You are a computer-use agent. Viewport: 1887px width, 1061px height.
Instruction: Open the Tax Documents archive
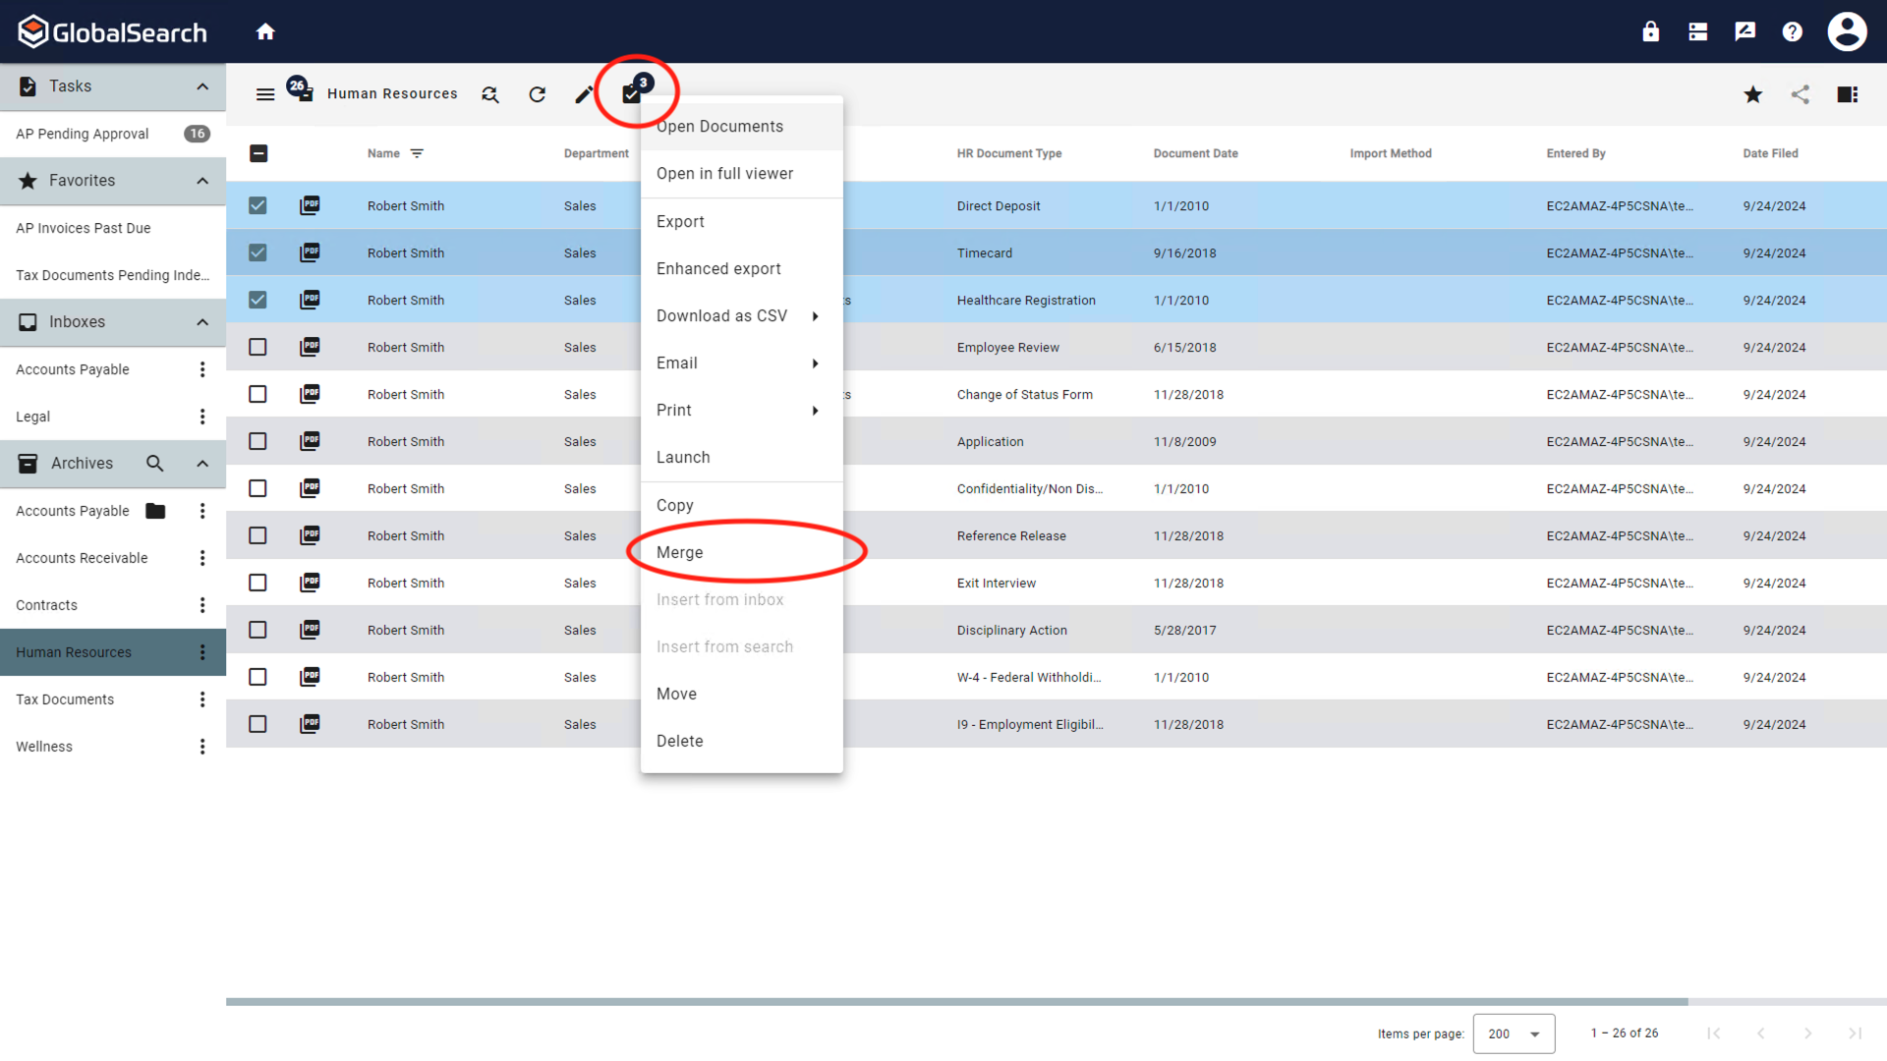pyautogui.click(x=65, y=699)
